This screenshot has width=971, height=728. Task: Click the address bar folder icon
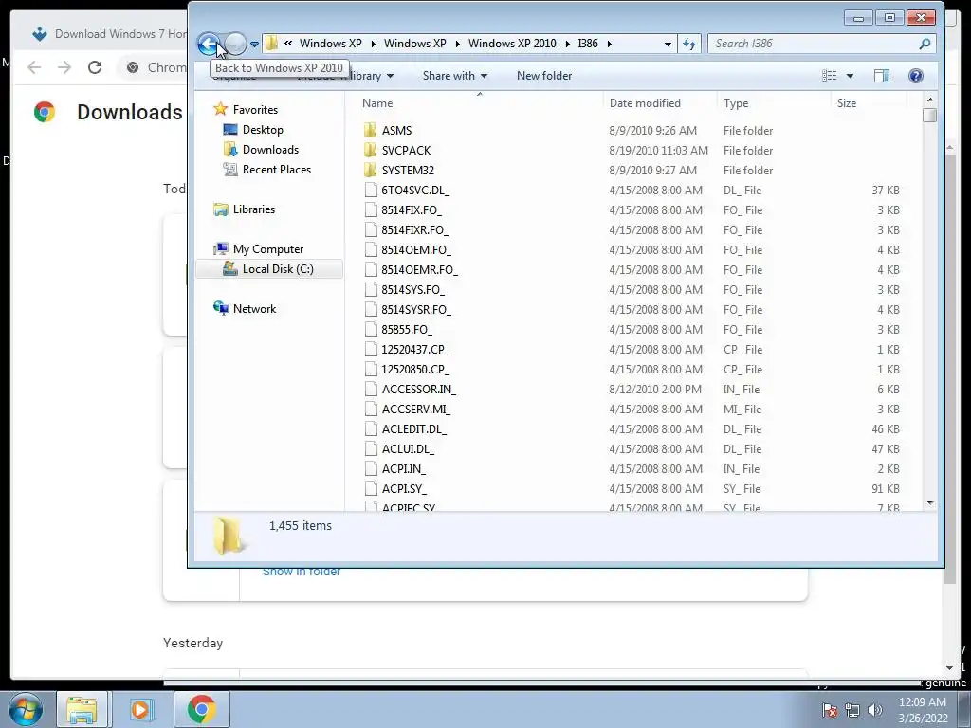271,44
